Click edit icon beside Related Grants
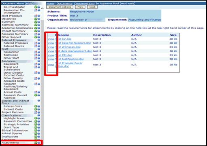The image size is (207, 146). coord(36,46)
